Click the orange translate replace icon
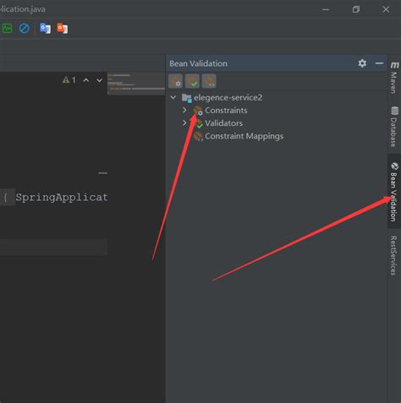The image size is (401, 403). click(63, 29)
